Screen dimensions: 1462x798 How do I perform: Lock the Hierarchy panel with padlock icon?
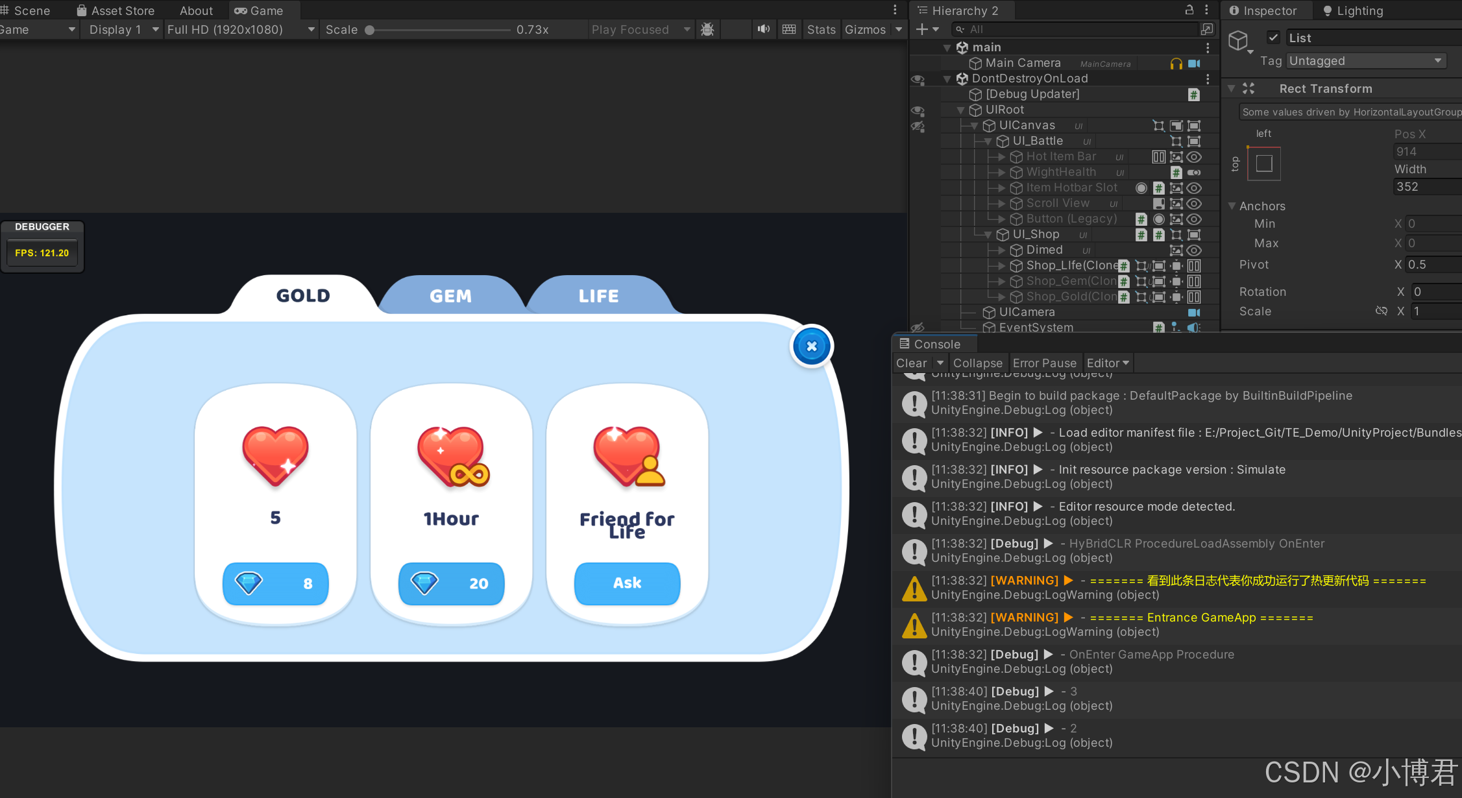pyautogui.click(x=1189, y=10)
